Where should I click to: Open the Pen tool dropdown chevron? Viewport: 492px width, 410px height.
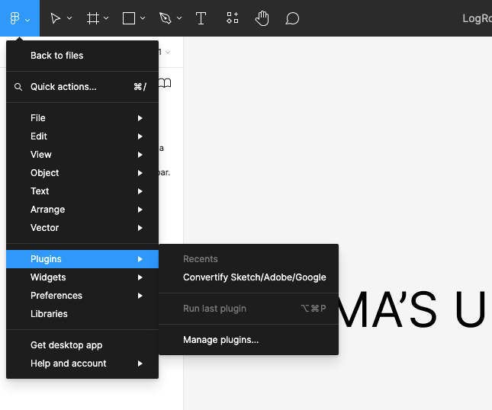[179, 18]
